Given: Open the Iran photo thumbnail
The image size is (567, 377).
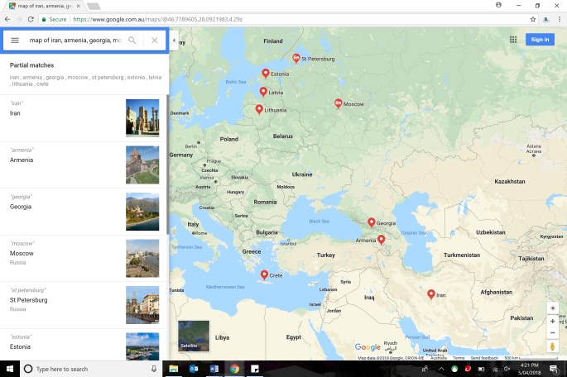Looking at the screenshot, I should coord(142,118).
